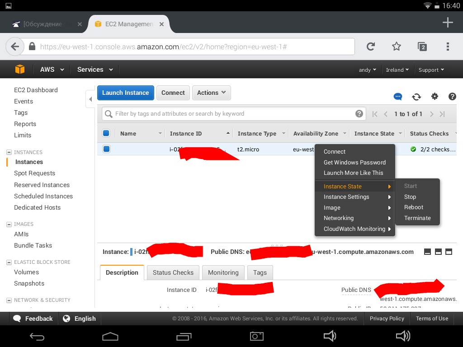The height and width of the screenshot is (347, 463).
Task: Bookmark page with the star icon
Action: tap(396, 47)
